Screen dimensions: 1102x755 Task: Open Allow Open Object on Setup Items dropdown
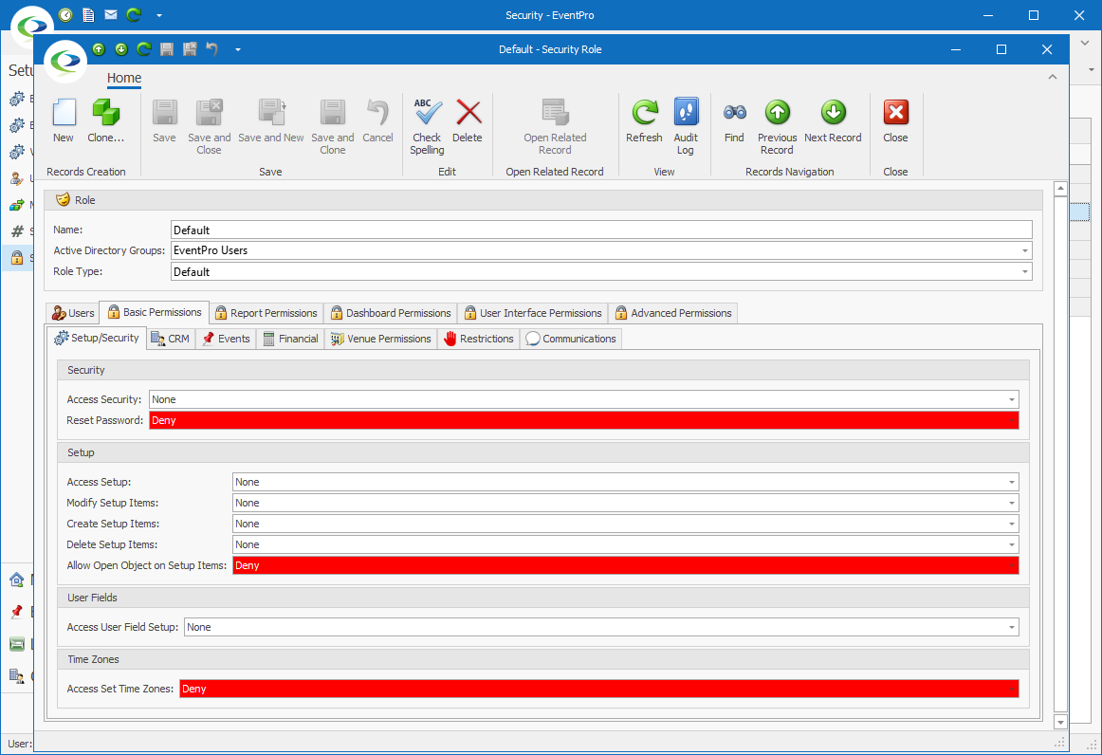(x=1012, y=566)
